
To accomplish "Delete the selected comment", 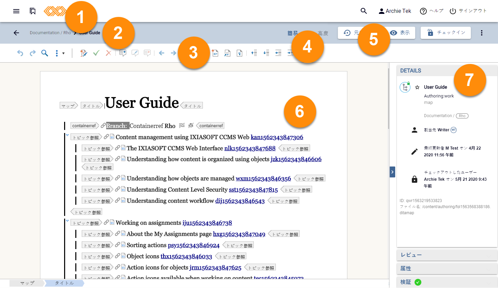I will (147, 53).
